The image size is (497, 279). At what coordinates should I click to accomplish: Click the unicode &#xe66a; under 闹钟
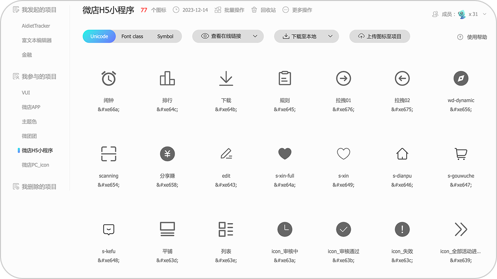click(x=109, y=109)
